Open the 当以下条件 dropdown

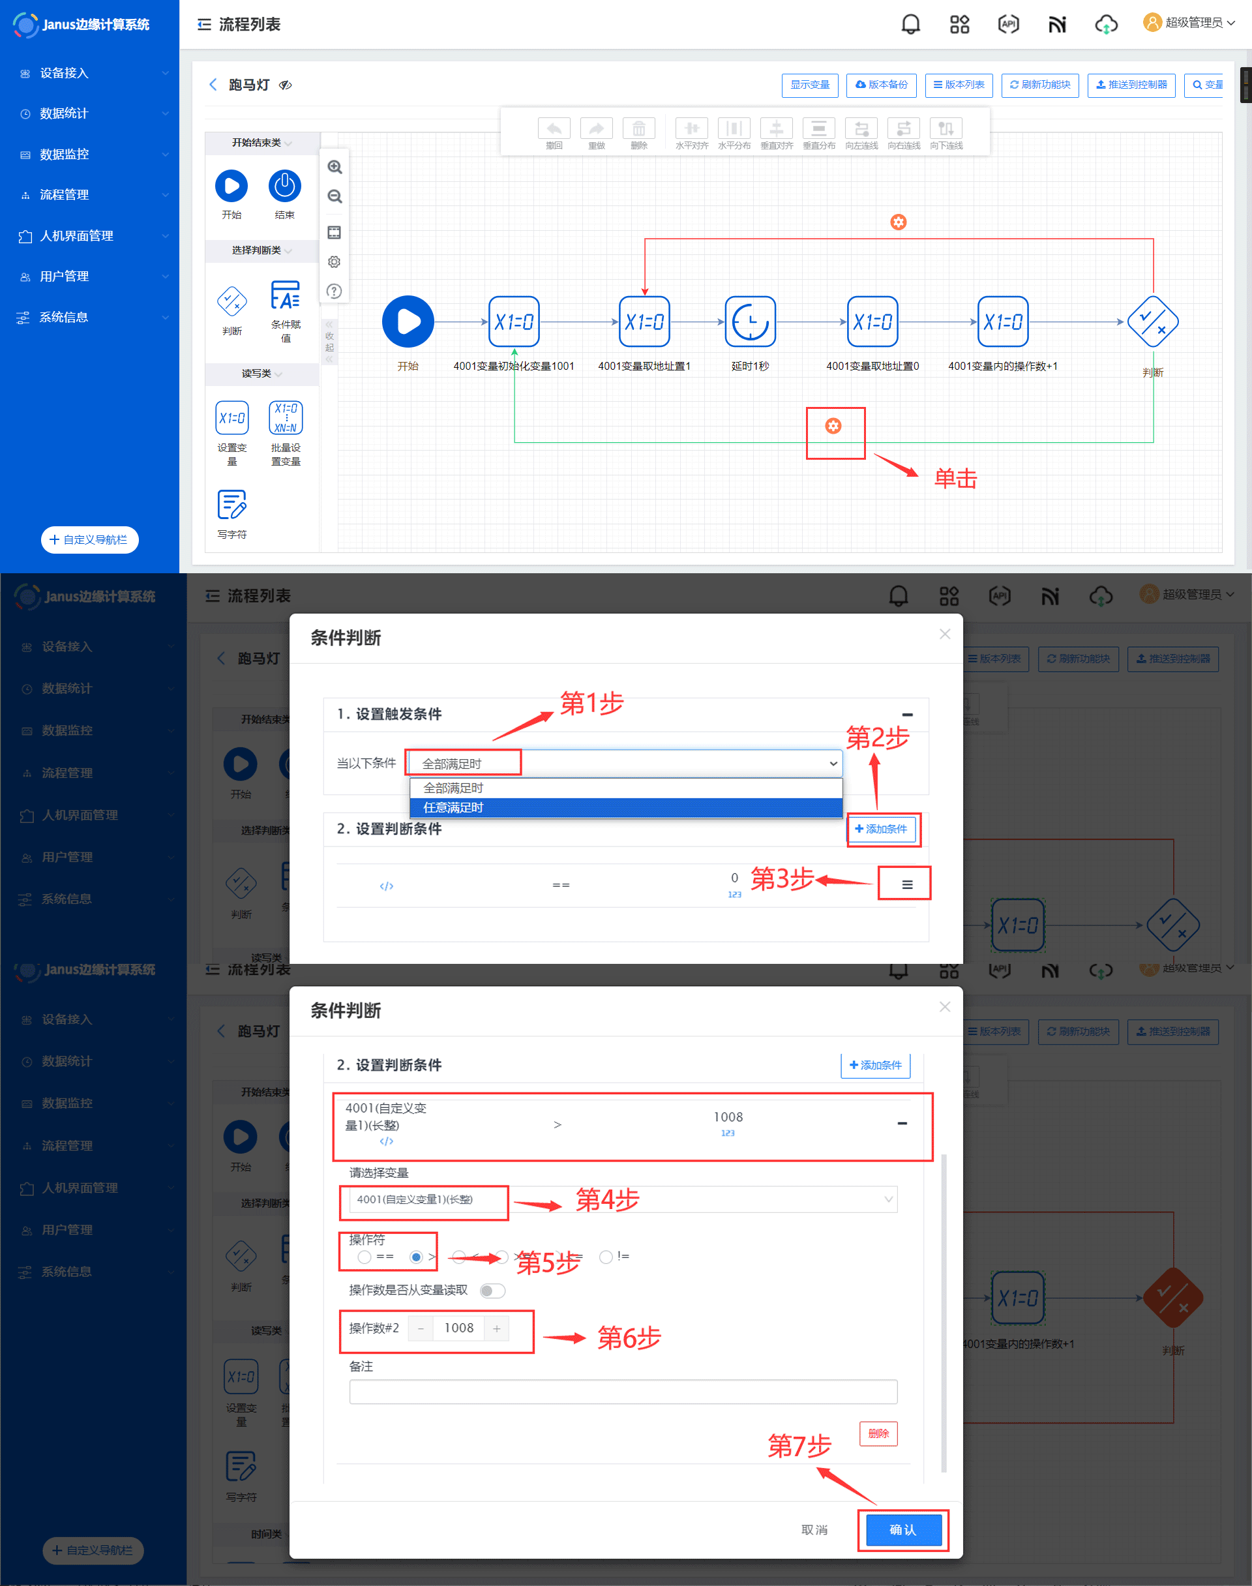pyautogui.click(x=625, y=764)
